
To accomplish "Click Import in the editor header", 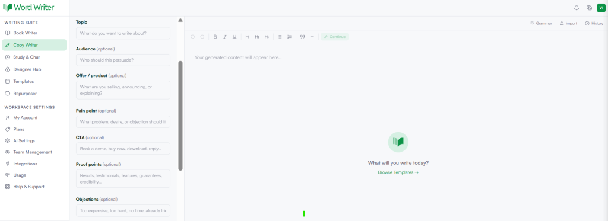I will [568, 23].
